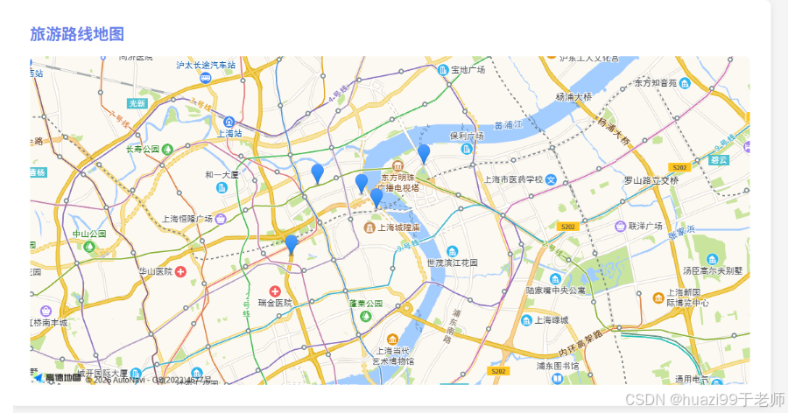
Task: Click the S202 badge near 浦东图书馆
Action: point(498,371)
